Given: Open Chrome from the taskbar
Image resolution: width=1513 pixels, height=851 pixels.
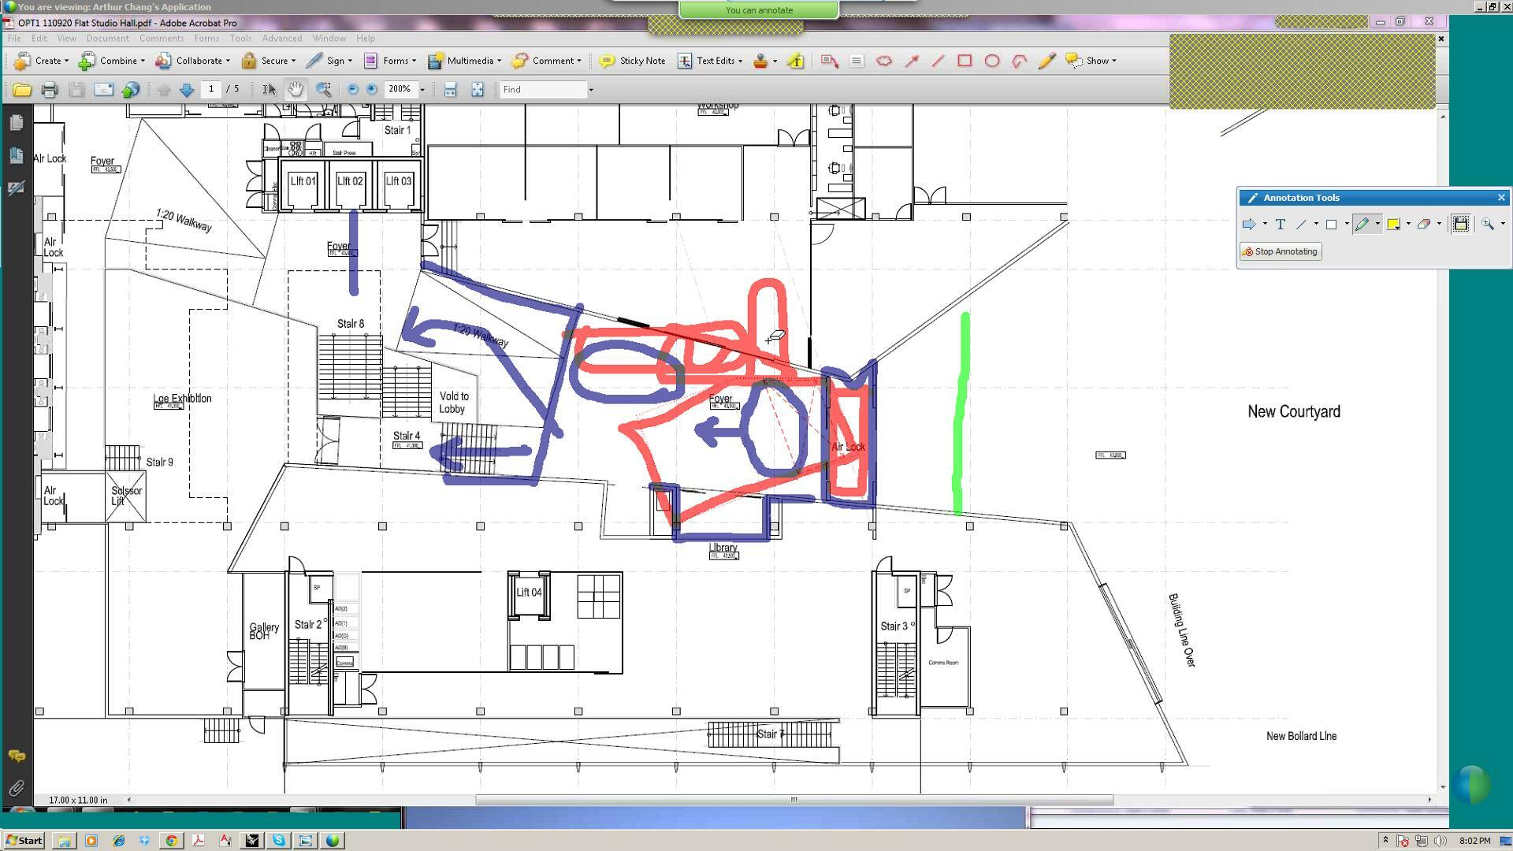Looking at the screenshot, I should 171,841.
